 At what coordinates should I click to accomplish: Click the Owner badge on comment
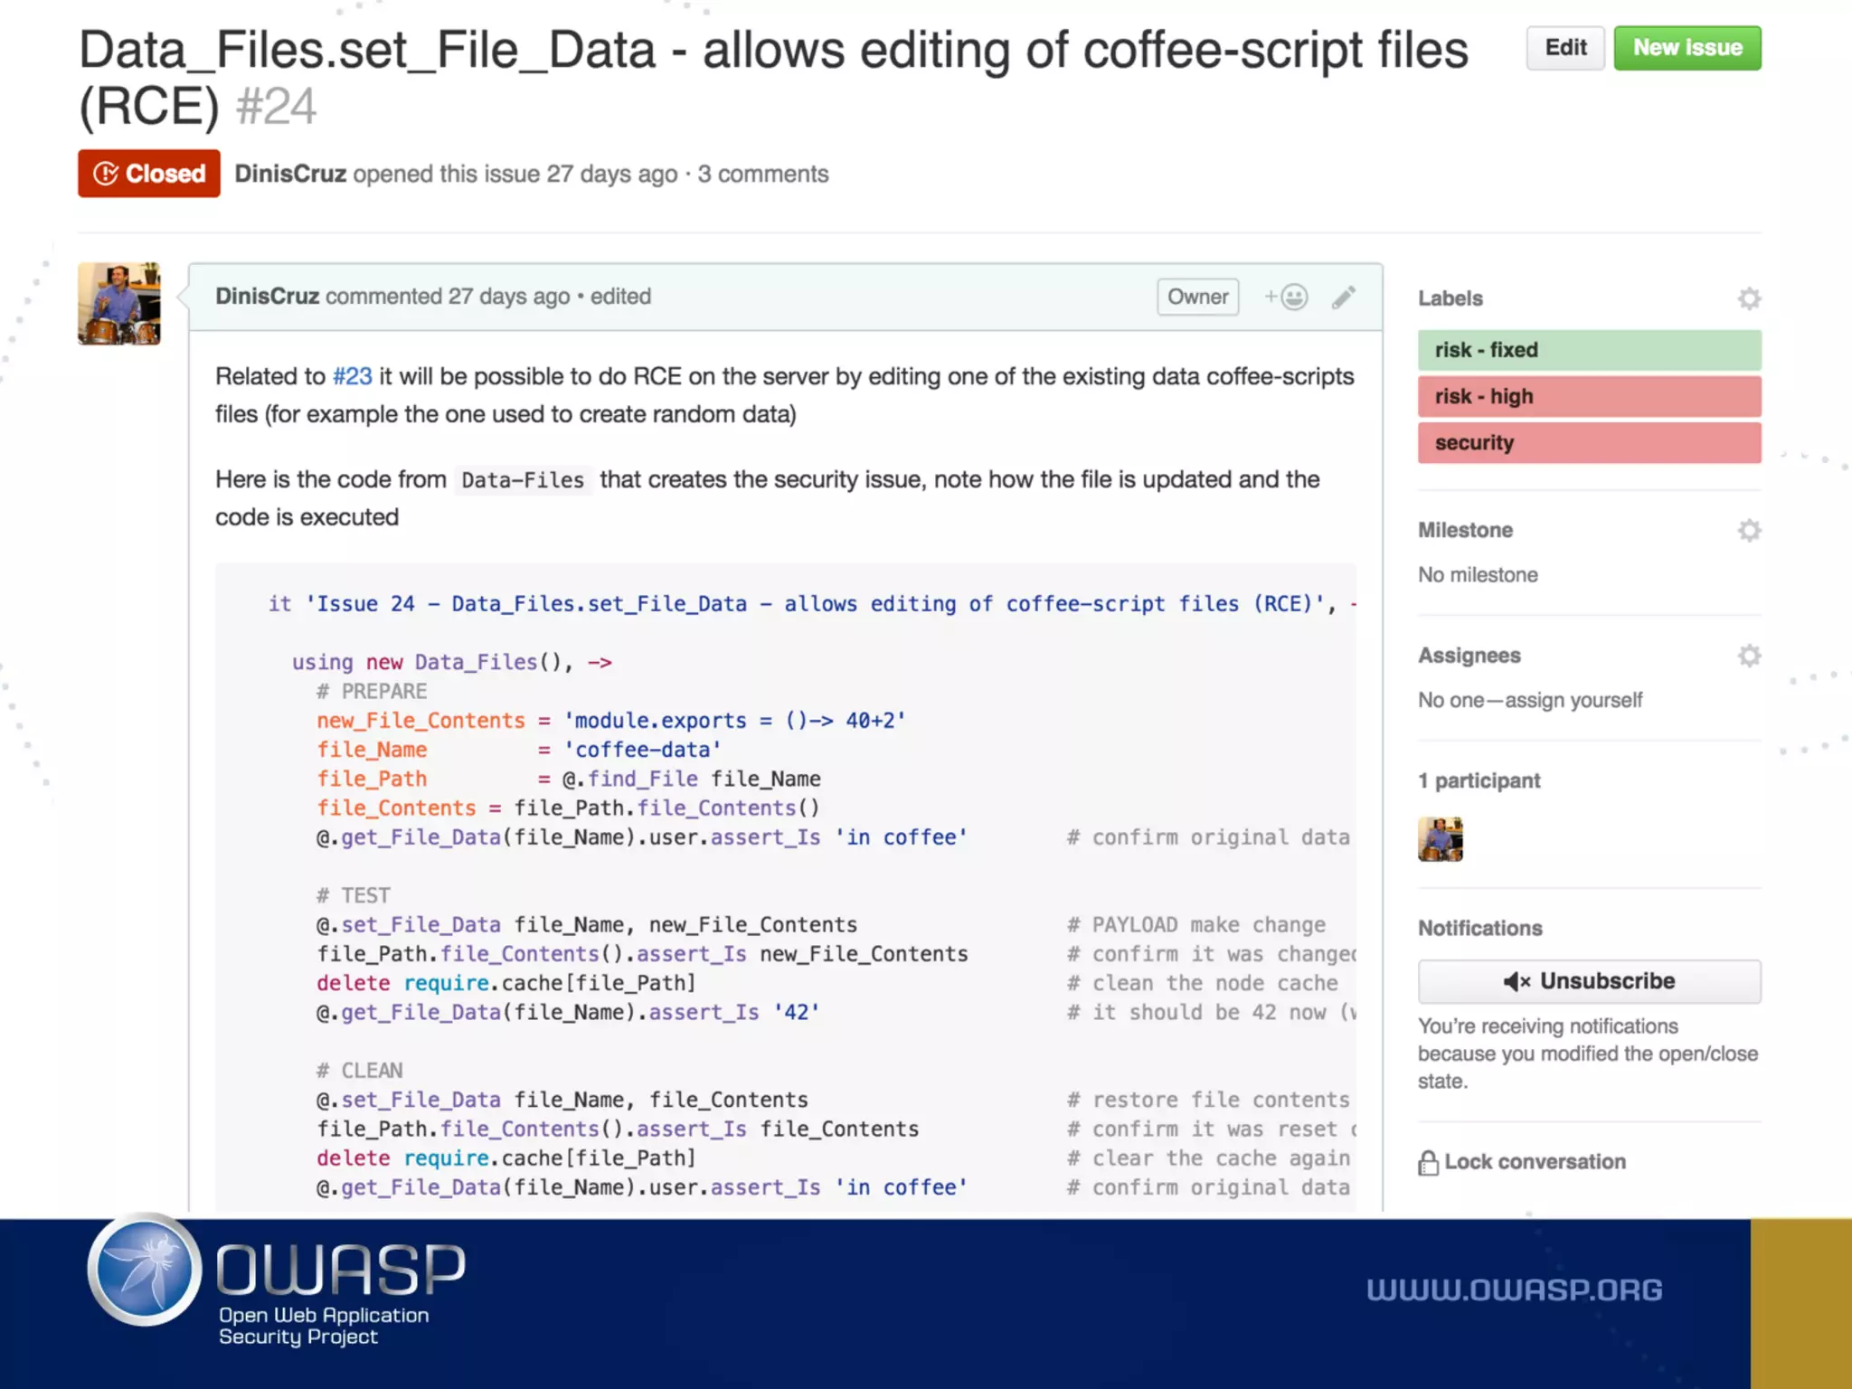click(1197, 297)
